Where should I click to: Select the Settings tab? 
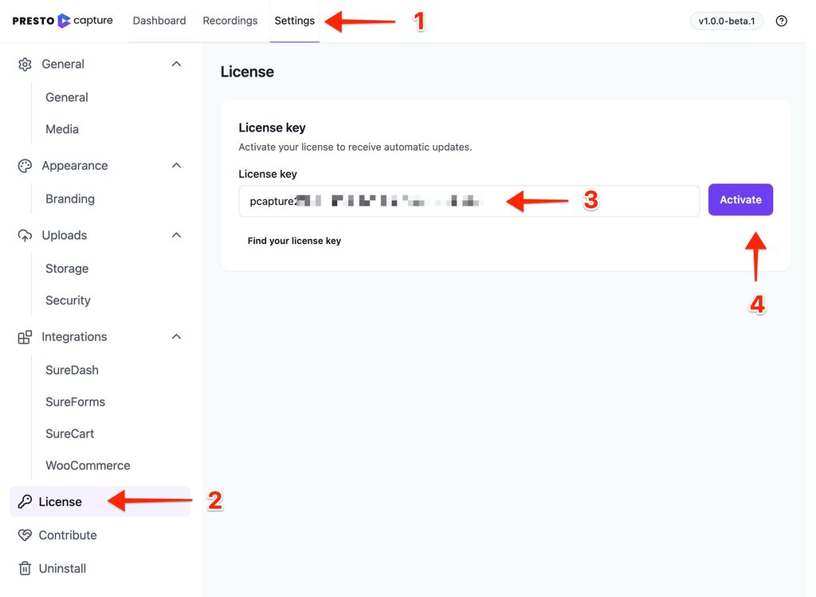point(295,21)
